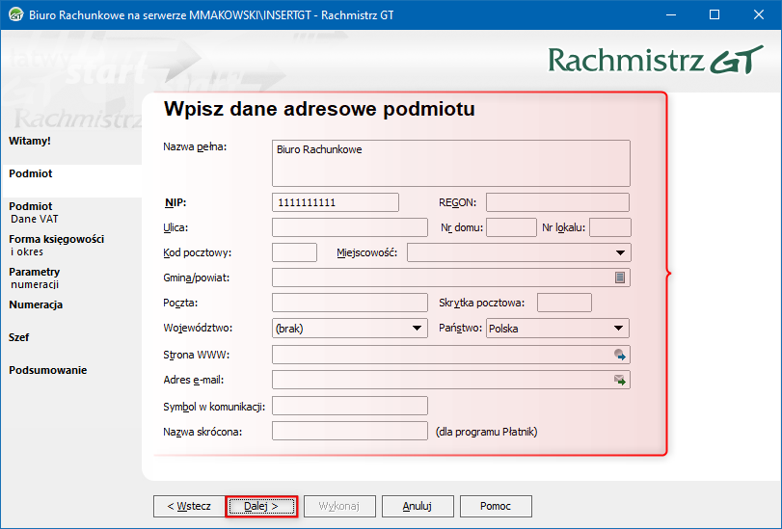Click the Wstecz button

189,506
